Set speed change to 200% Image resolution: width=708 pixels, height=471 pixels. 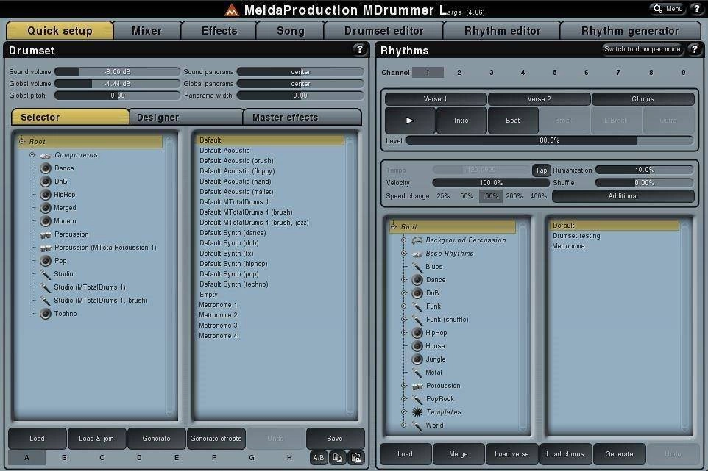[514, 196]
